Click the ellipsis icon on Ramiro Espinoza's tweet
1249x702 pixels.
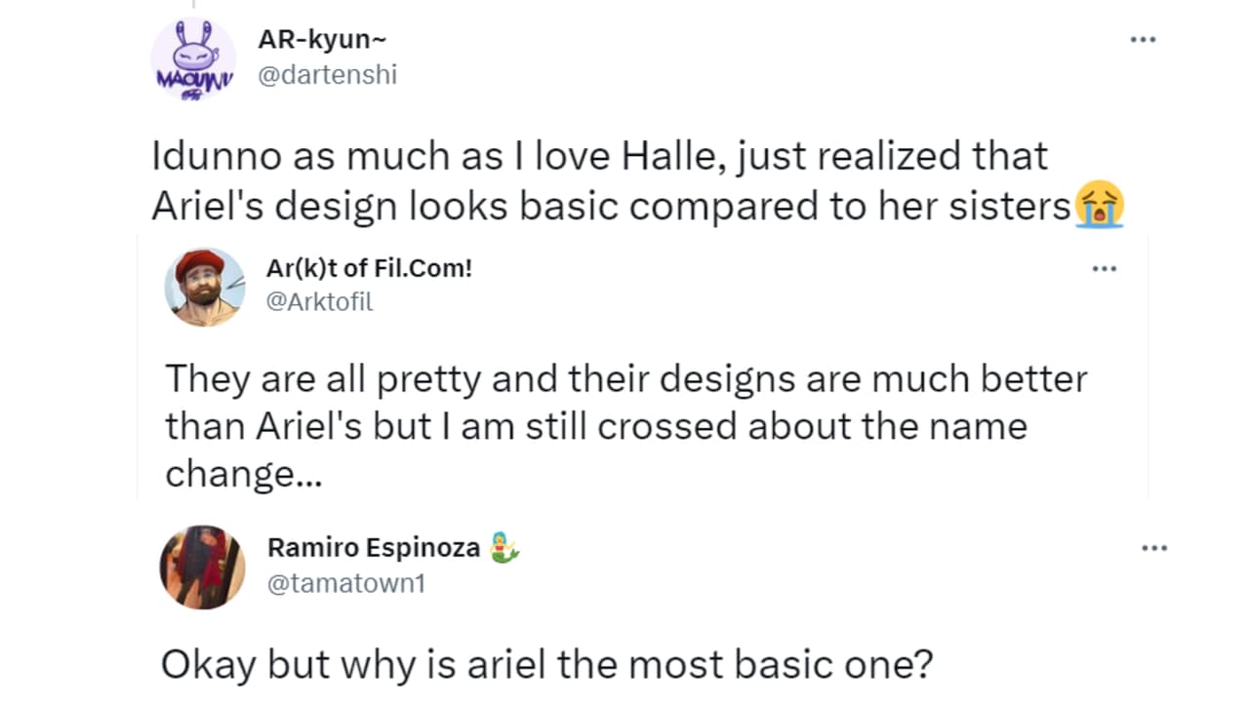point(1154,548)
